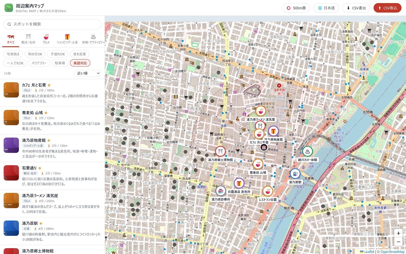
Task: Open the 石畳通り list title
Action: 29,168
